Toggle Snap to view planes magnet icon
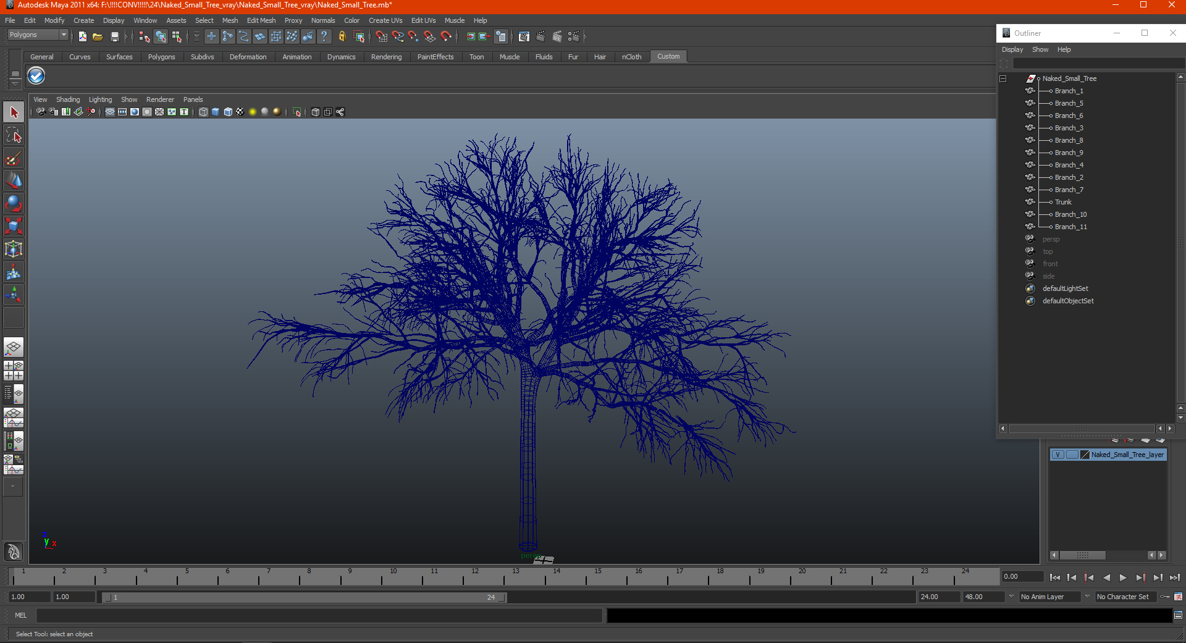 pos(430,36)
